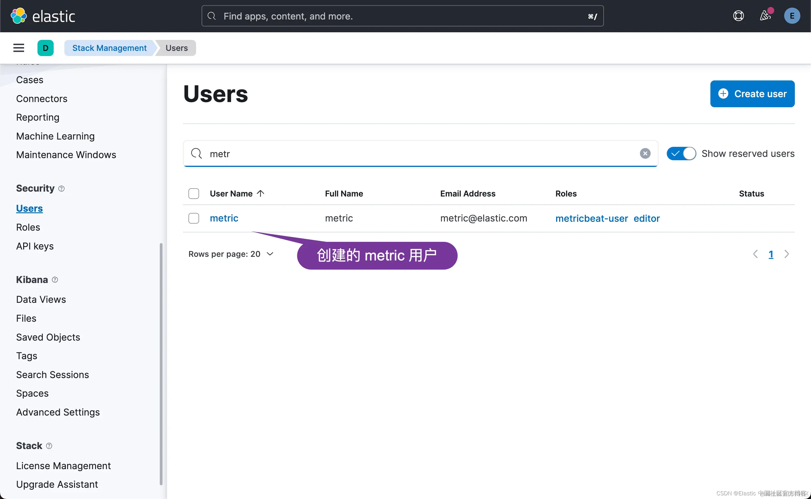Click the sidebar vertical scrollbar
This screenshot has height=499, width=811.
point(161,363)
